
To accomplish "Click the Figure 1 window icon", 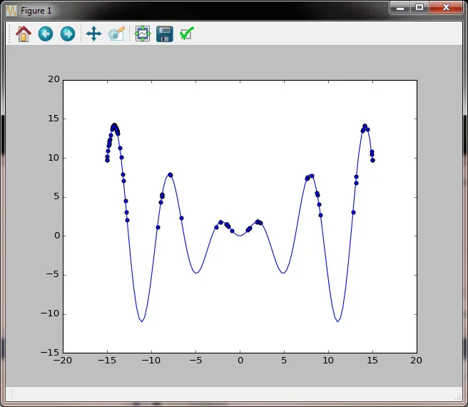I will point(11,11).
